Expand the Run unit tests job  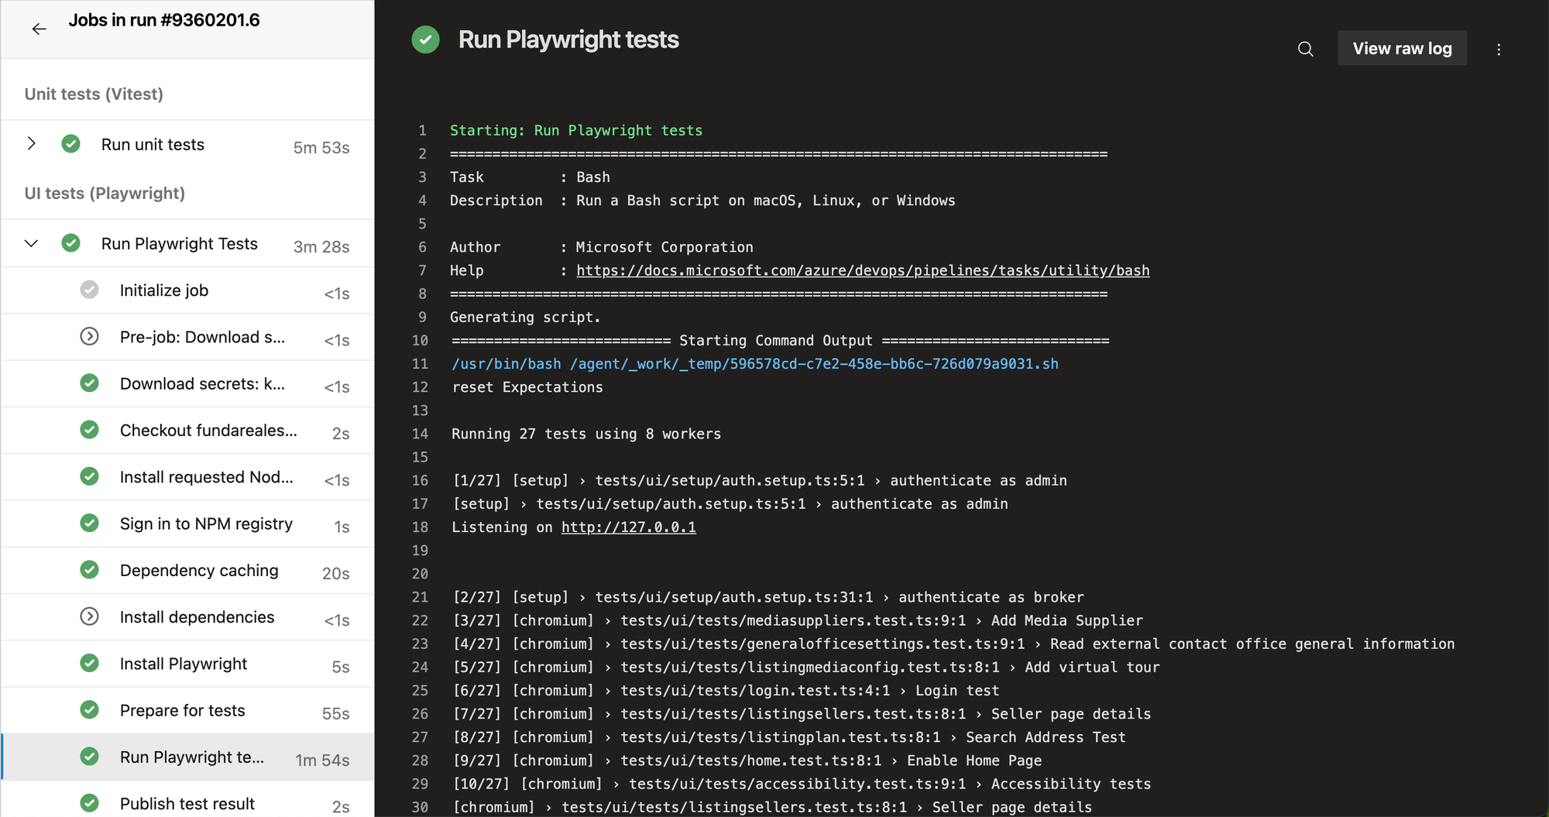click(x=31, y=144)
